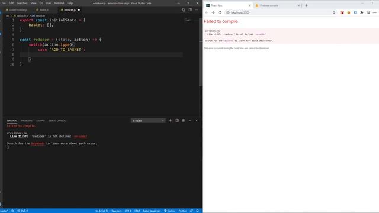
Task: Click the site info icon beside URL
Action: click(228, 12)
